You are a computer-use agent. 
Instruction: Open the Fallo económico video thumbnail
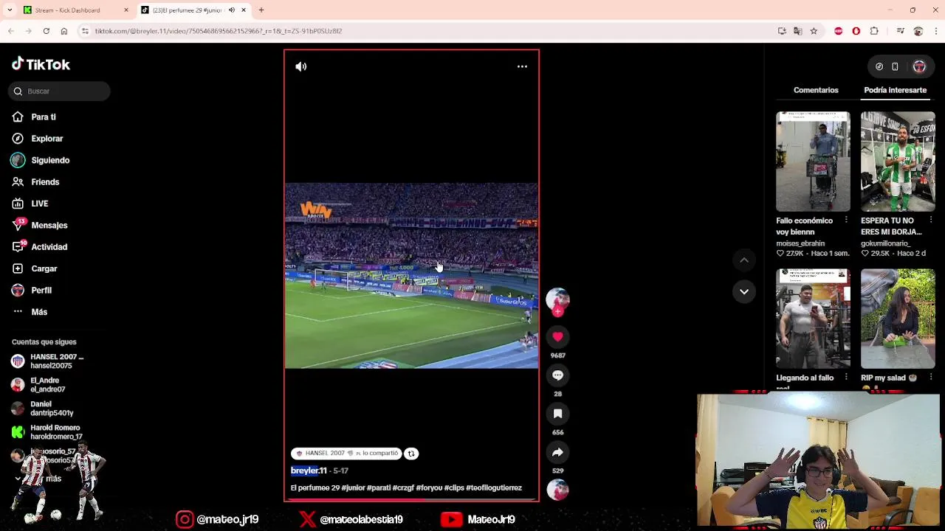[813, 162]
